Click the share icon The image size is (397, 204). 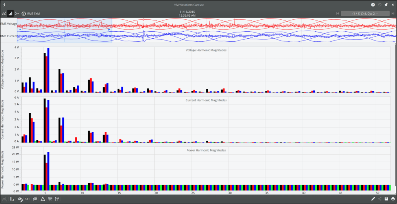click(380, 199)
